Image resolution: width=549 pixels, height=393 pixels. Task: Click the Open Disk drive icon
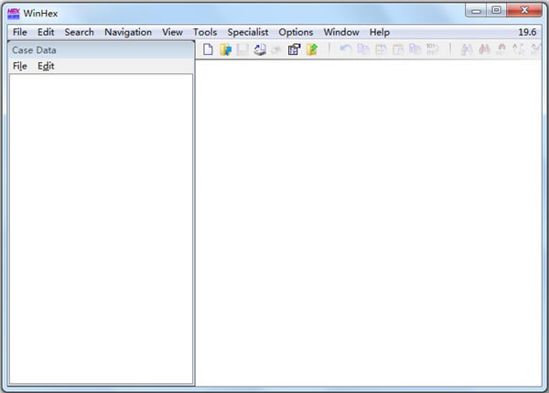pos(260,49)
